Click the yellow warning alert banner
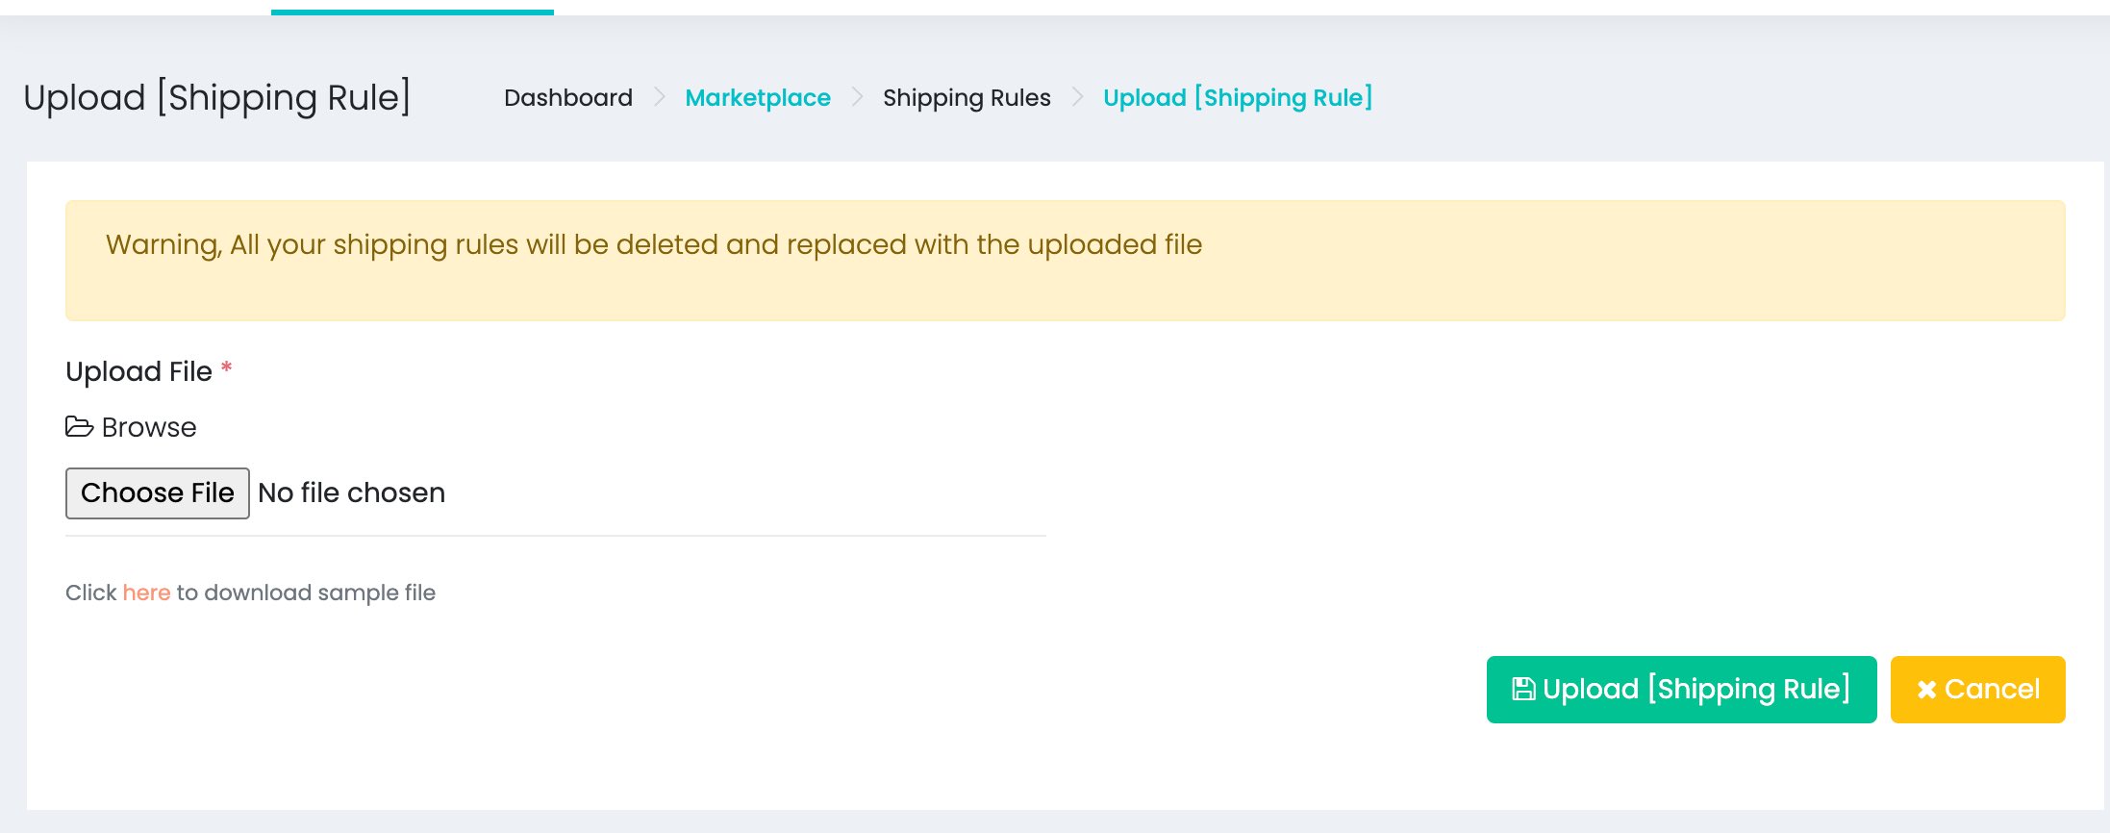Viewport: 2110px width, 833px height. [1065, 261]
